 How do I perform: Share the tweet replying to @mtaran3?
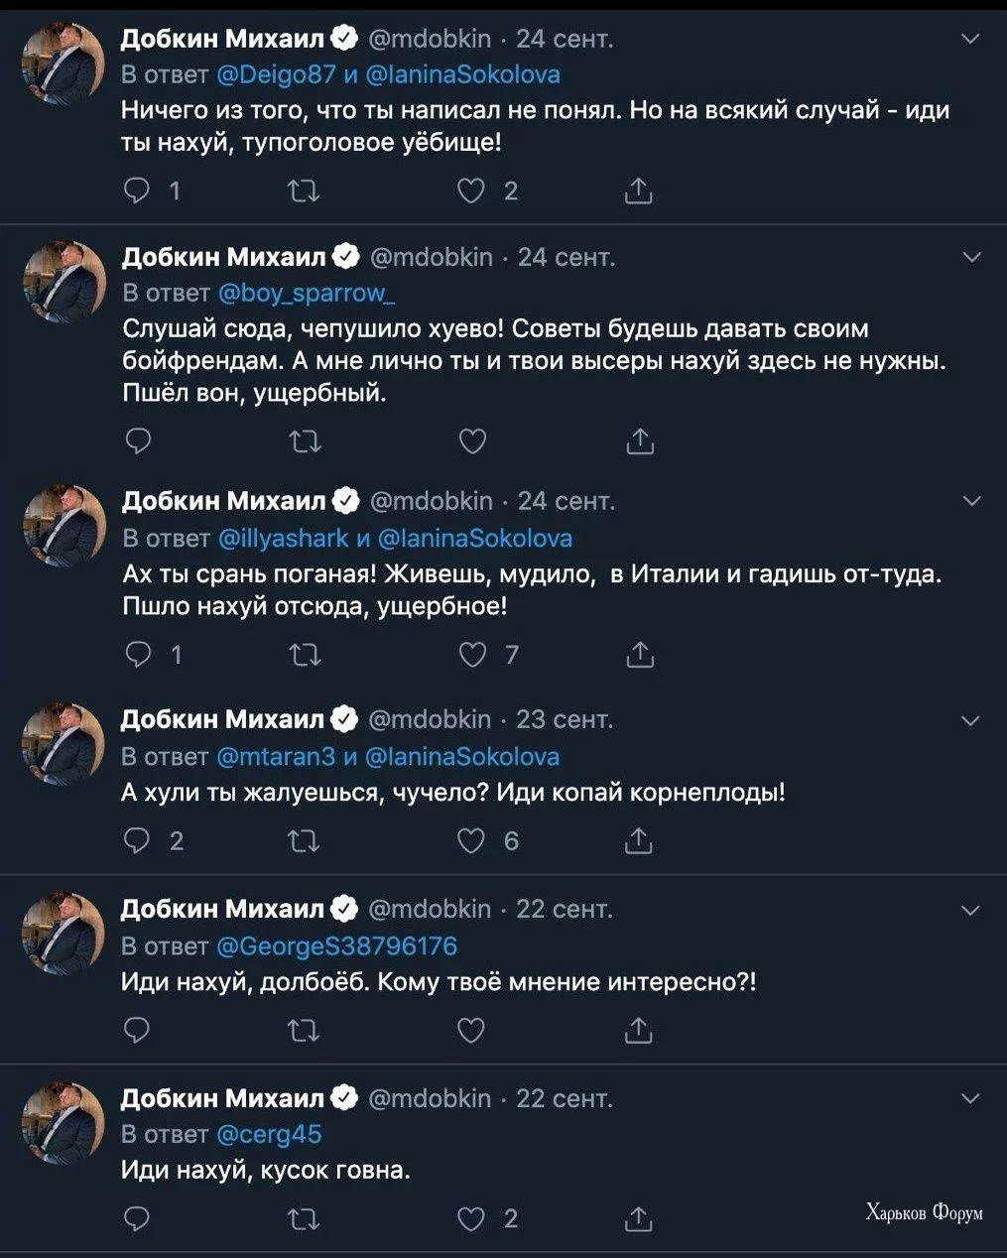coord(639,841)
